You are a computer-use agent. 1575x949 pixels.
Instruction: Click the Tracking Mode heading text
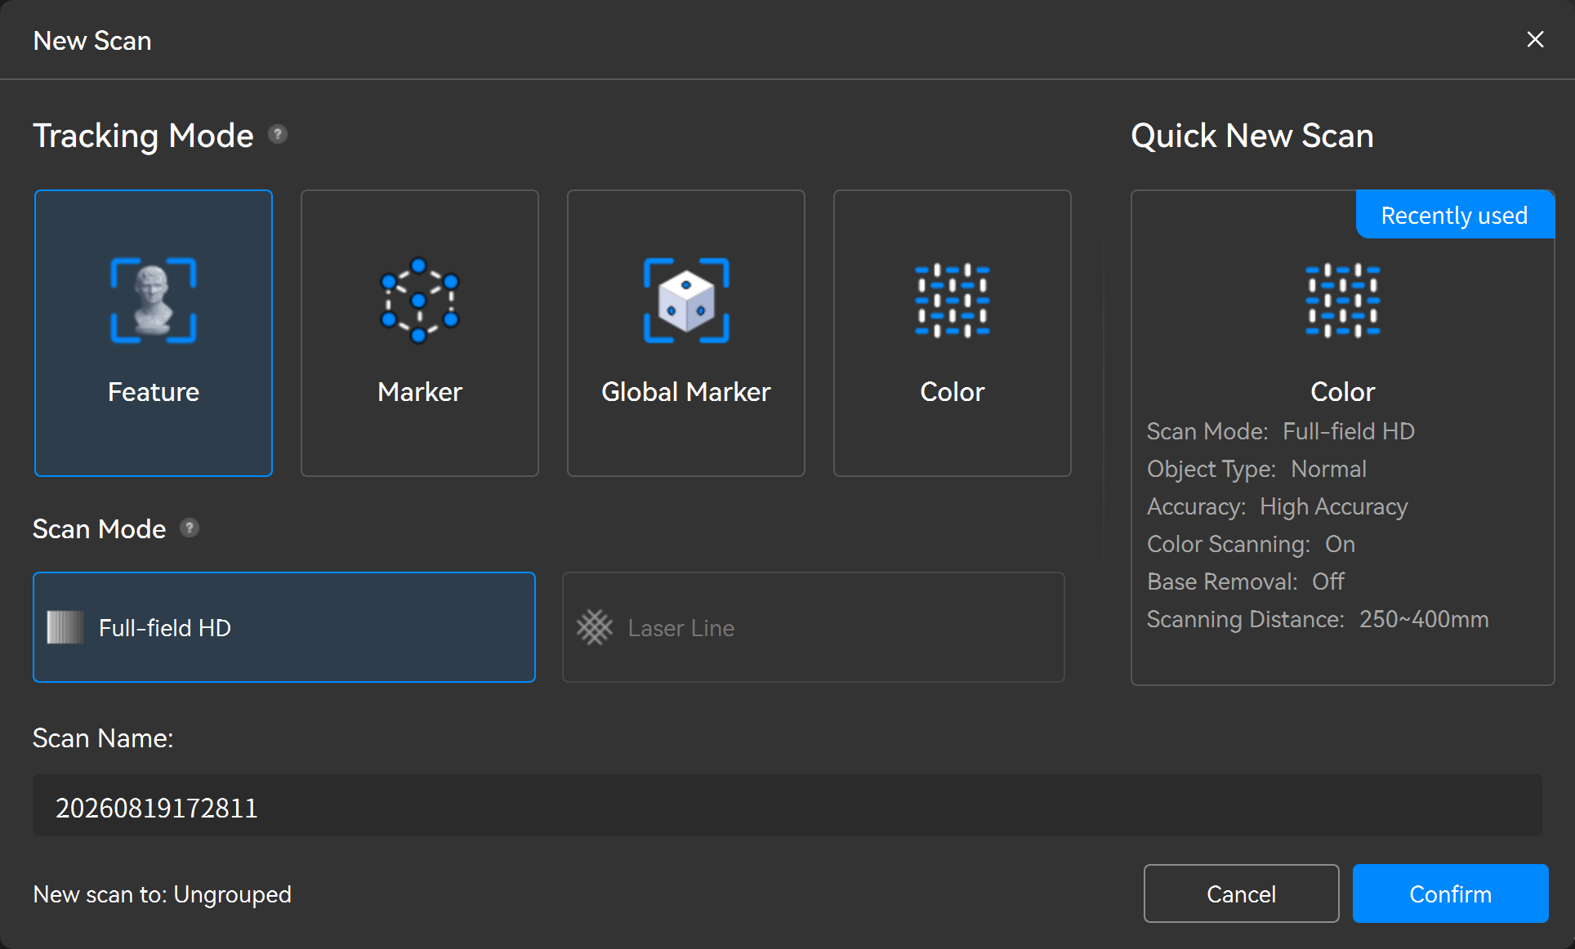143,136
